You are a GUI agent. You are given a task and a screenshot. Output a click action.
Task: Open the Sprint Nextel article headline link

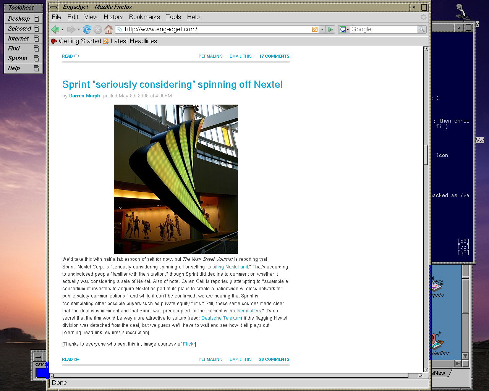point(172,84)
